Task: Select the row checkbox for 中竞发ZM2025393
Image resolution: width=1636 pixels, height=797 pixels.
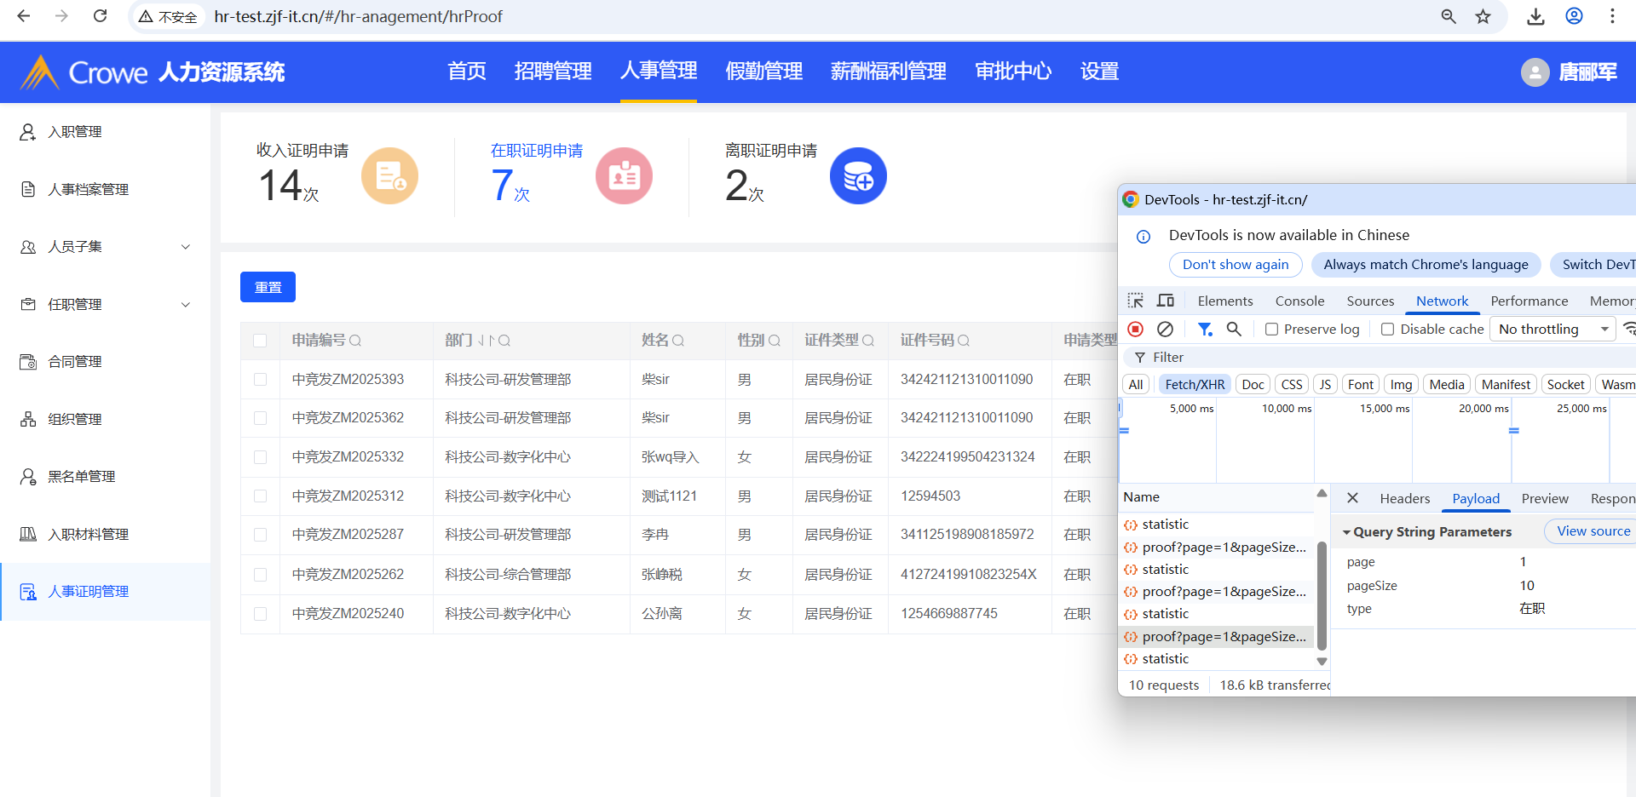Action: pyautogui.click(x=260, y=380)
